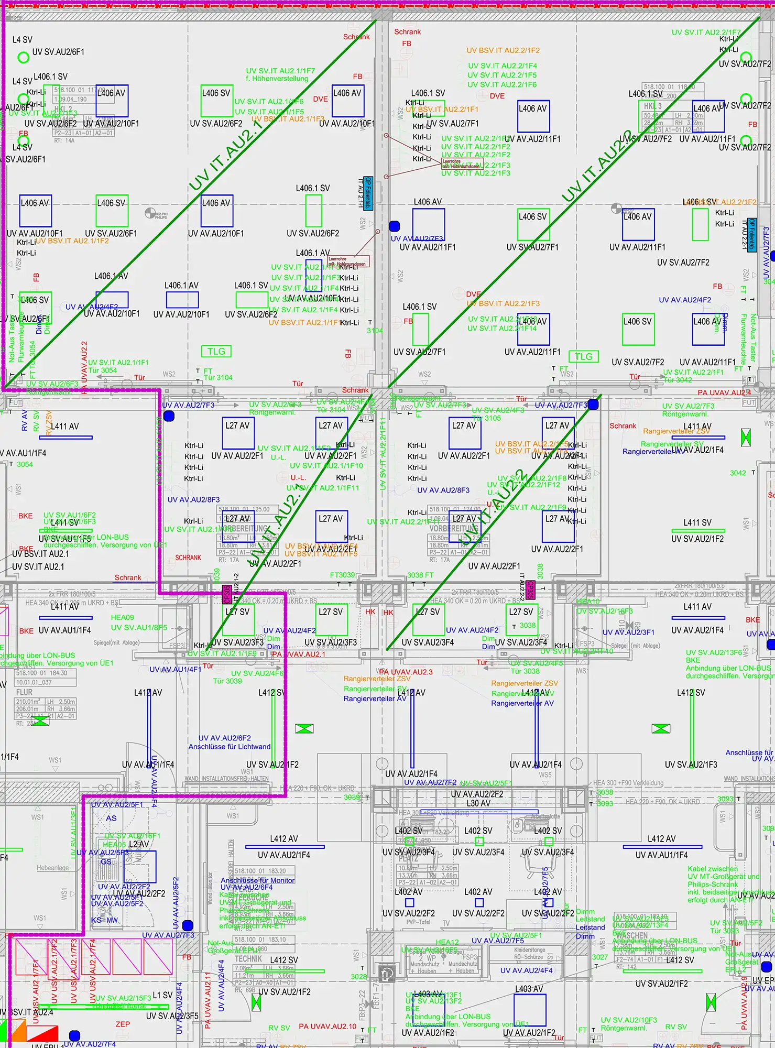Select the magenta CP305 tag beside IT AU2.2-2
Screen dimensions: 775x1048
[x=530, y=590]
